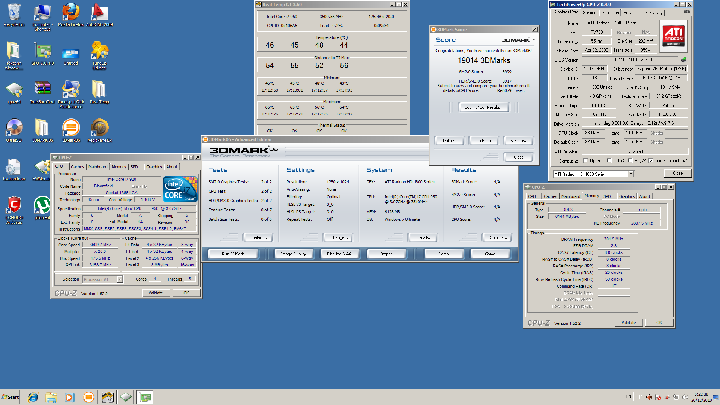Viewport: 720px width, 405px height.
Task: Click the Start button
Action: pos(10,397)
